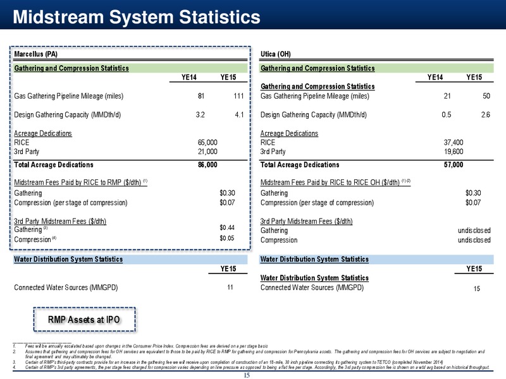Image resolution: width=506 pixels, height=379 pixels.
Task: Select Utica design capacity value 0.5
Action: [x=447, y=115]
